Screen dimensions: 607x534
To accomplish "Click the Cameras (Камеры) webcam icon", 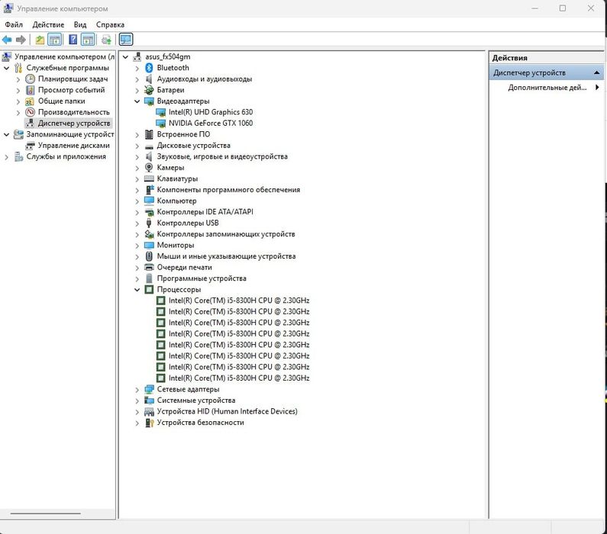I will [149, 167].
